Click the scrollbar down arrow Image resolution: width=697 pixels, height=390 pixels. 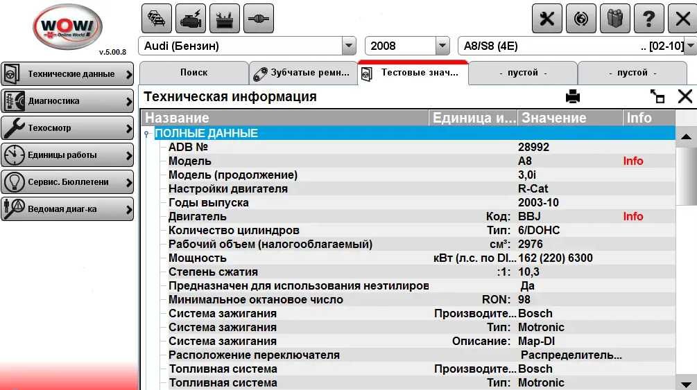point(686,384)
